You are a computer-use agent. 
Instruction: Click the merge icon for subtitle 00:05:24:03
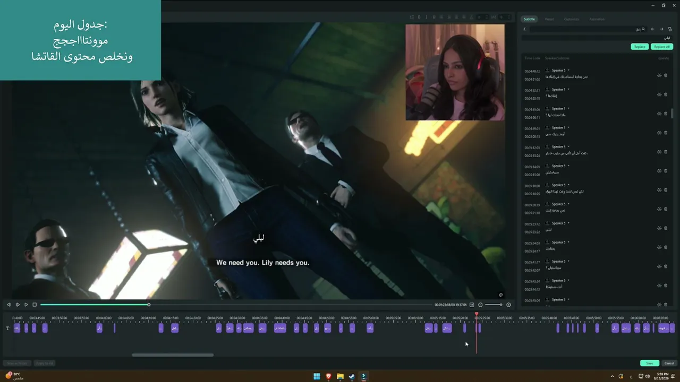(x=659, y=247)
